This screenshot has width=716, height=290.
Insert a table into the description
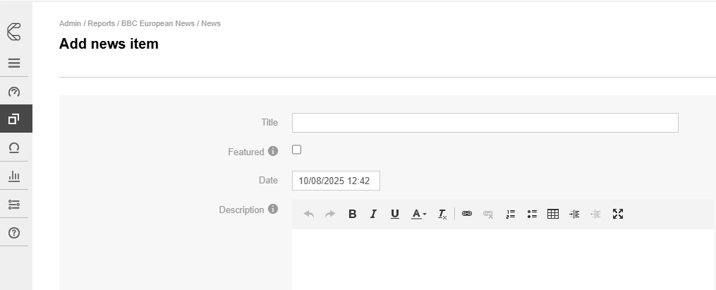(x=553, y=215)
